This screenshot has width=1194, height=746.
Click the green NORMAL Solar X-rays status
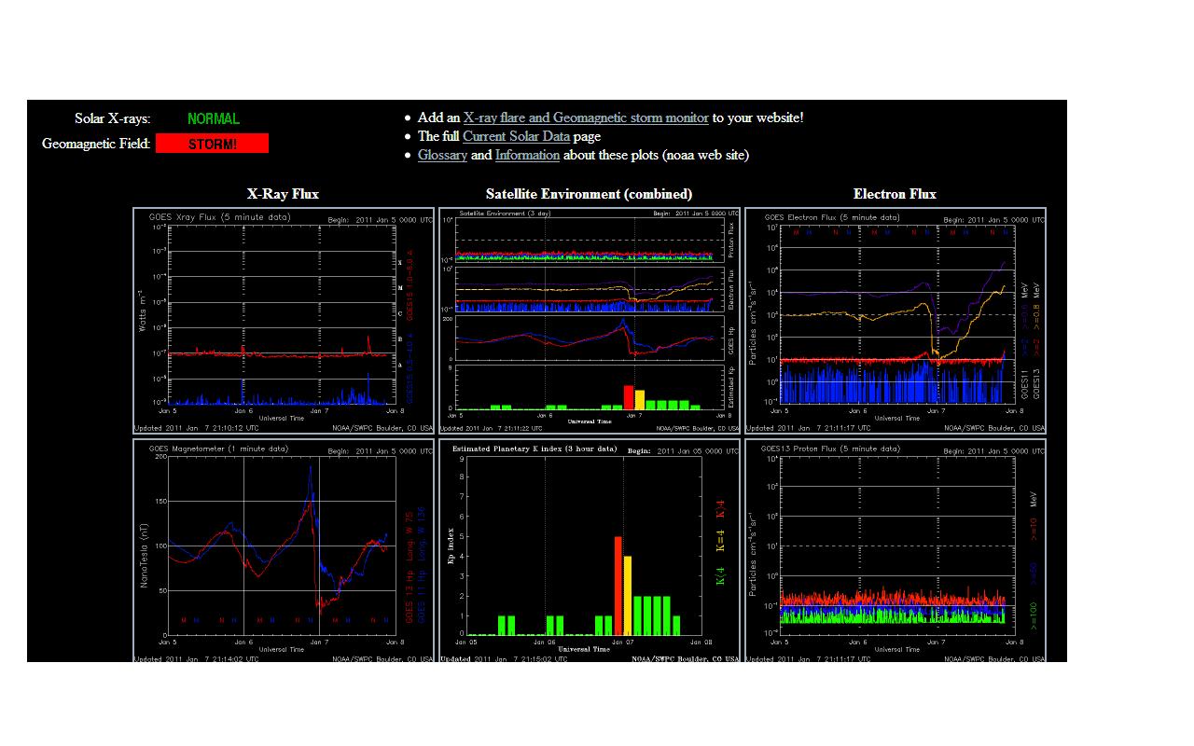(214, 118)
